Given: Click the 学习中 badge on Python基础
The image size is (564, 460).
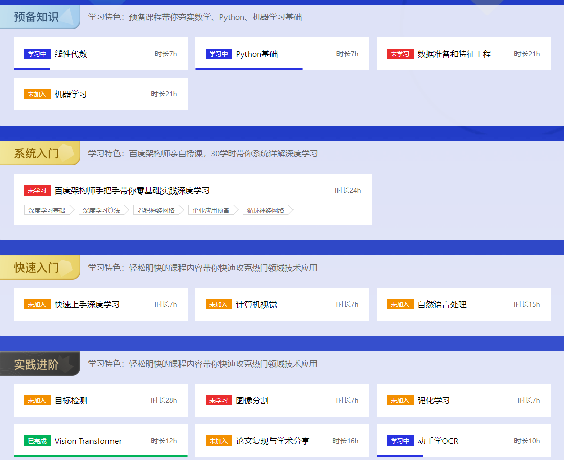Looking at the screenshot, I should point(219,54).
